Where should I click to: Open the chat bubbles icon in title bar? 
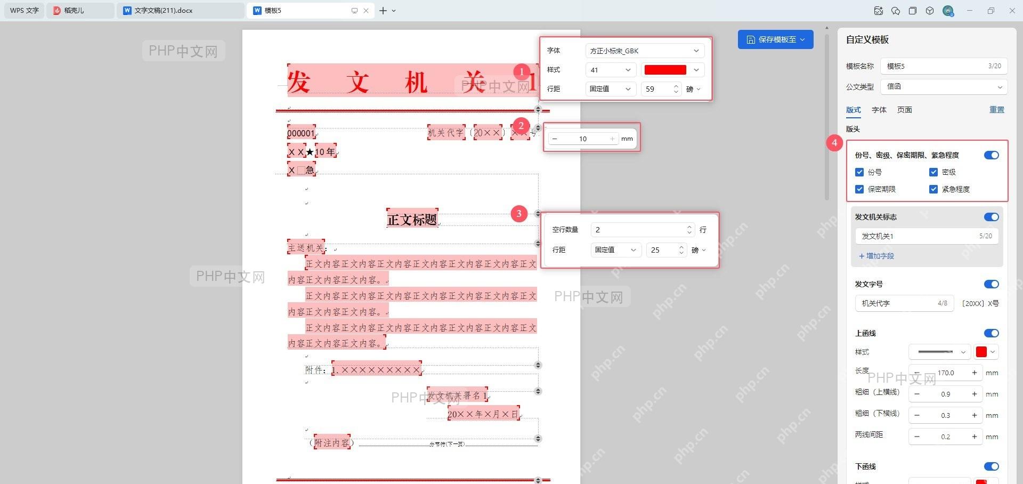coord(896,11)
